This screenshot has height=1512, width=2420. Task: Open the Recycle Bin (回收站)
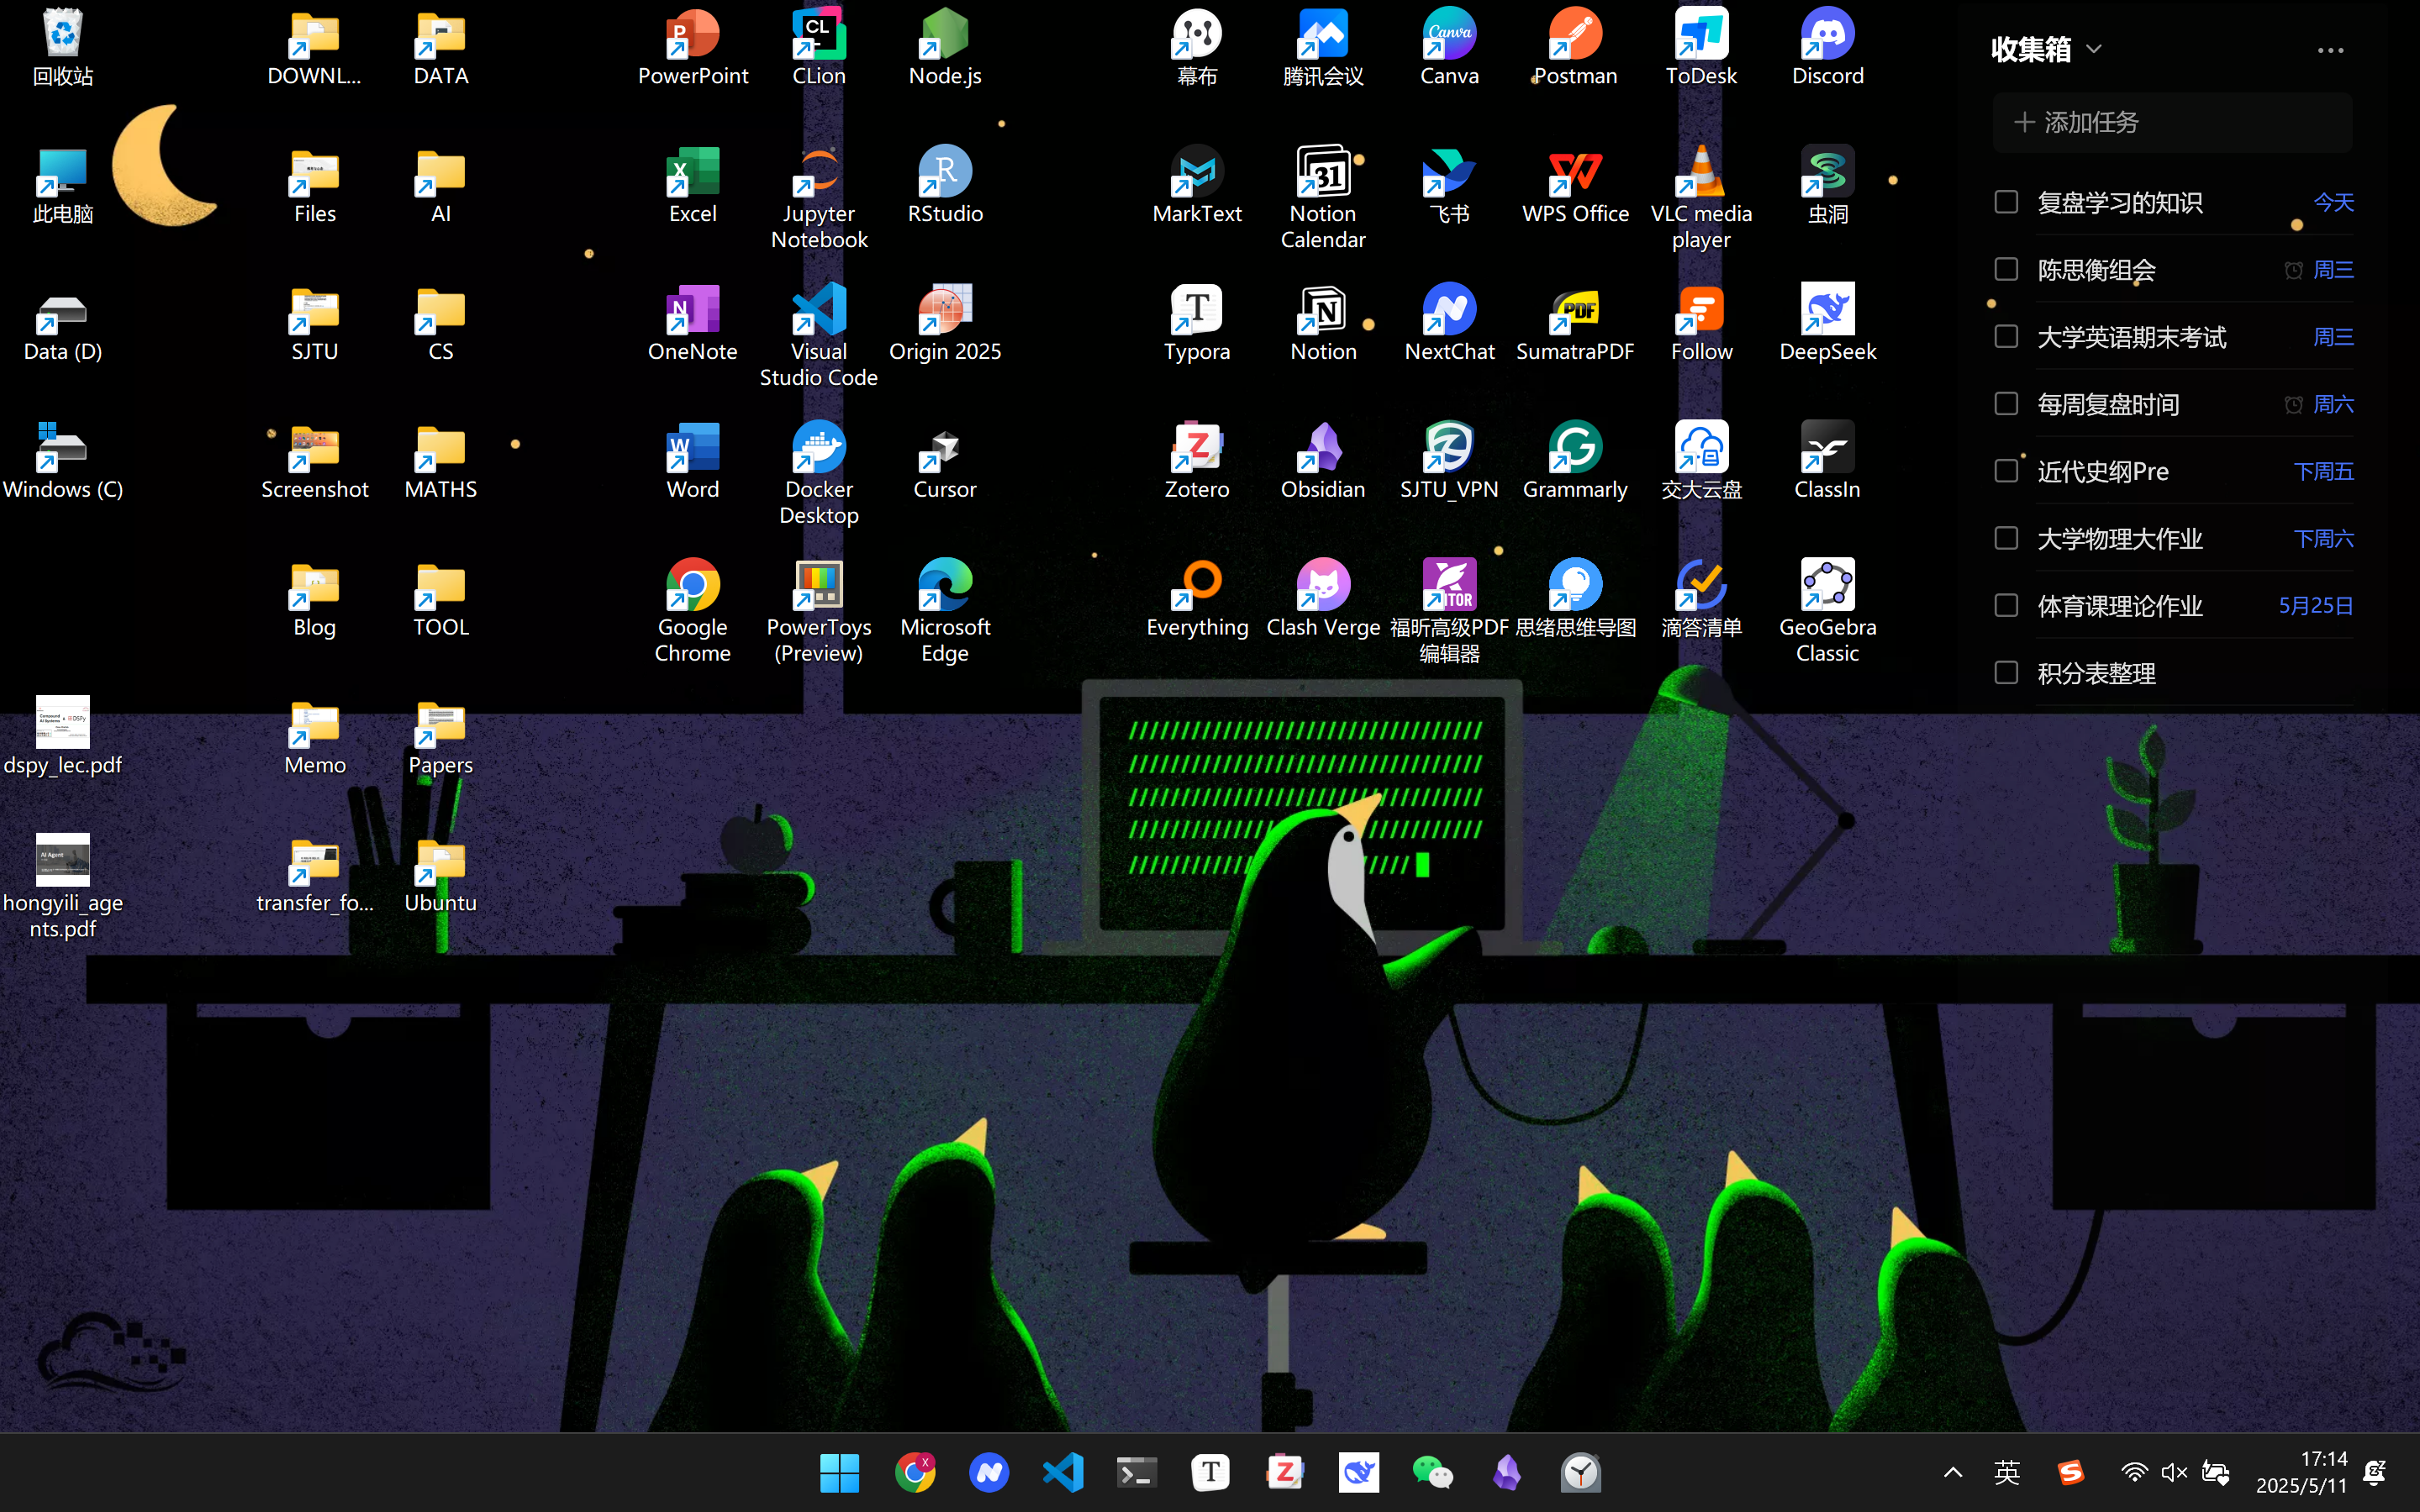click(63, 48)
